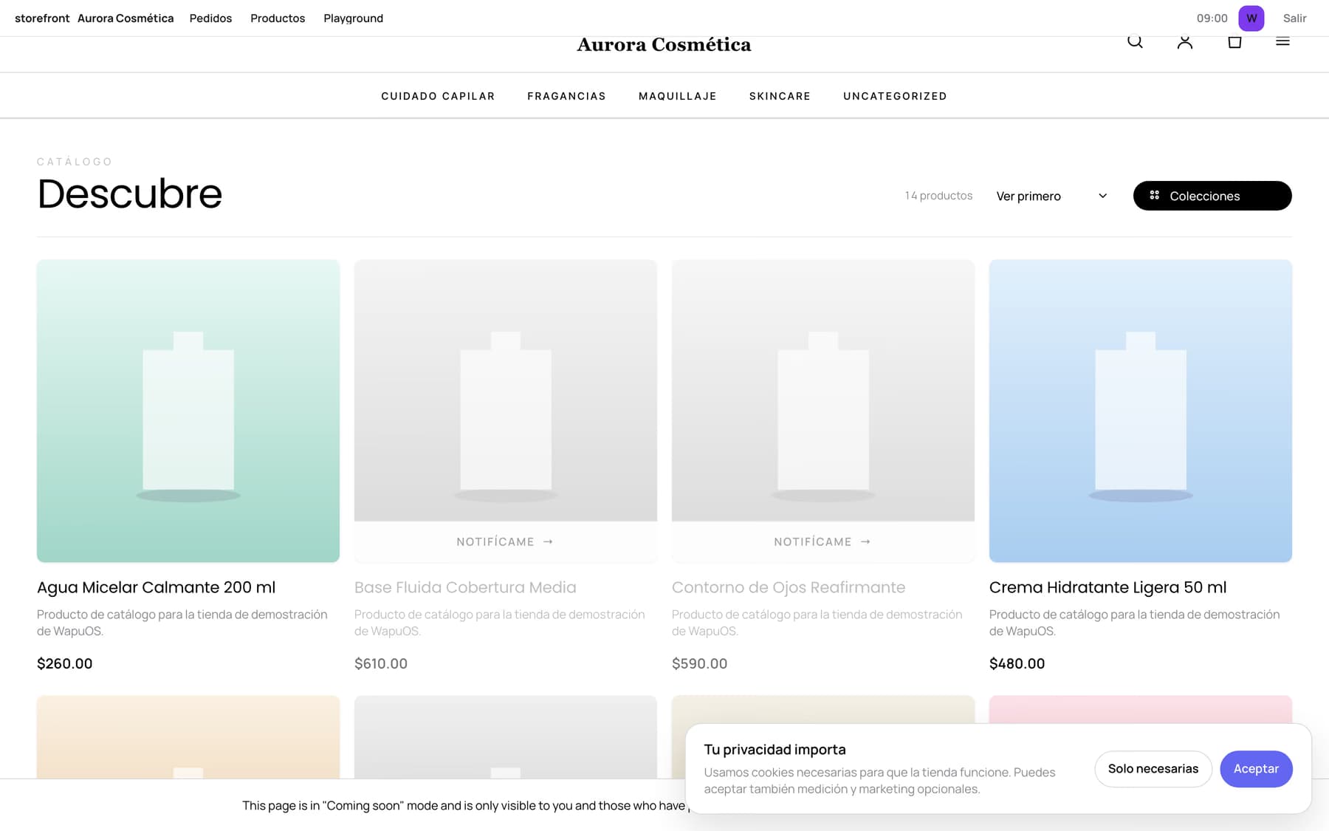Click Aurora Cosmética in the top bar
1329x831 pixels.
[x=126, y=18]
